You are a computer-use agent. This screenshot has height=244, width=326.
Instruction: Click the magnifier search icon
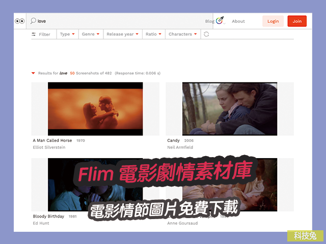[33, 21]
